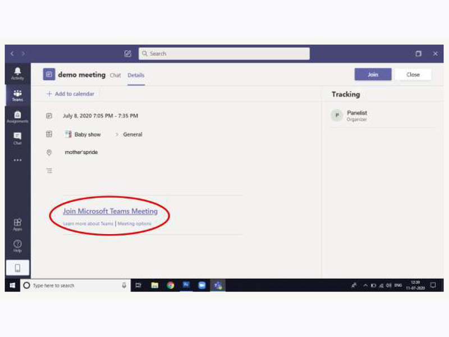Click the Tracking heading
Screen dimensions: 449x337
coord(346,94)
